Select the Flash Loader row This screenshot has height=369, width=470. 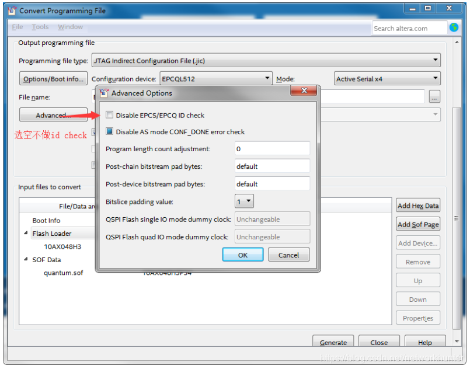(x=52, y=233)
